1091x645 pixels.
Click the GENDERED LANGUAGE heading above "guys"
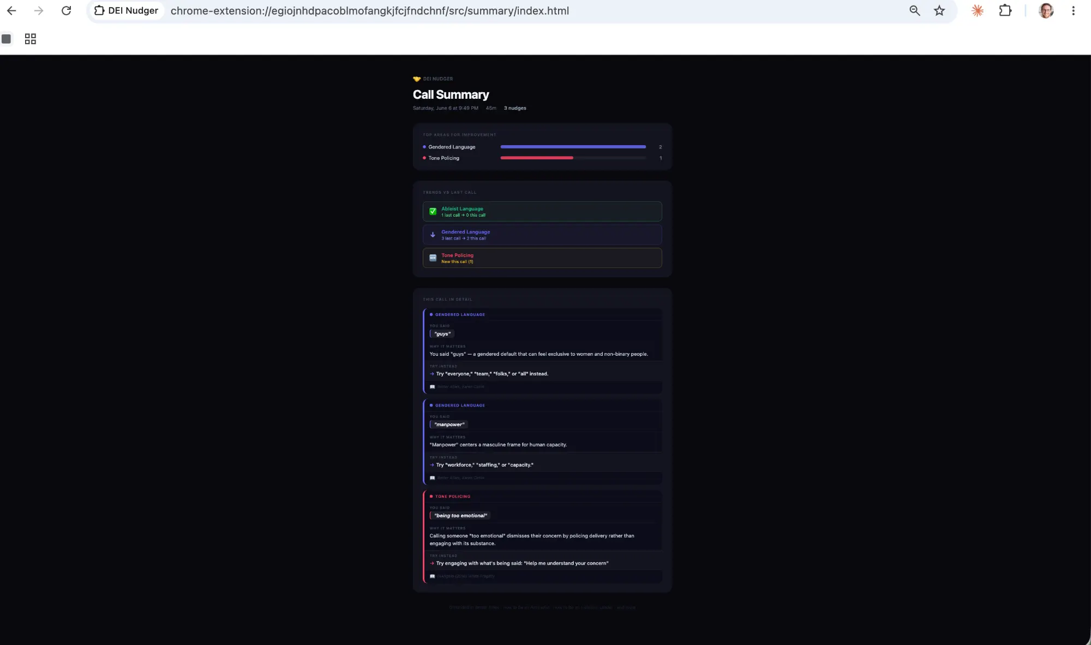[460, 315]
